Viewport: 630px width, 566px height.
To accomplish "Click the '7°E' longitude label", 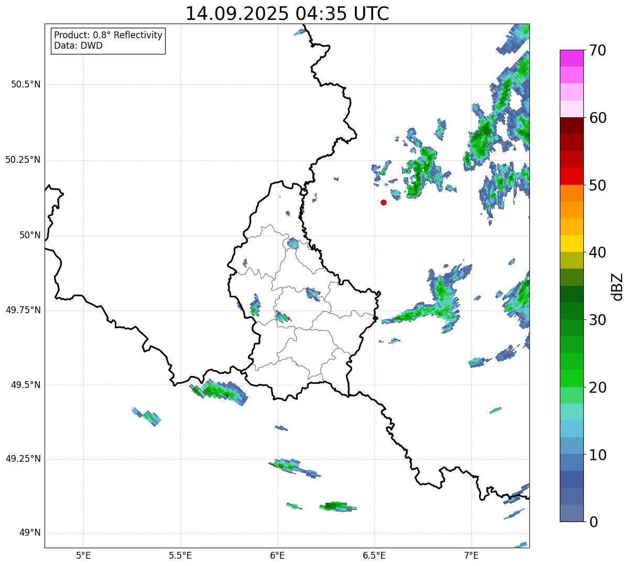I will click(x=471, y=555).
